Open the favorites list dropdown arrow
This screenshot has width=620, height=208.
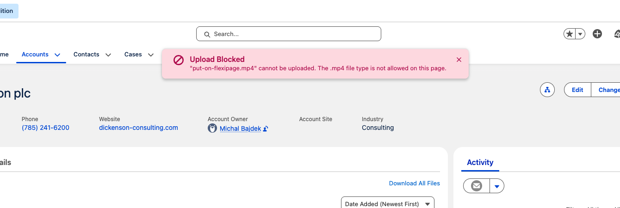(x=580, y=34)
